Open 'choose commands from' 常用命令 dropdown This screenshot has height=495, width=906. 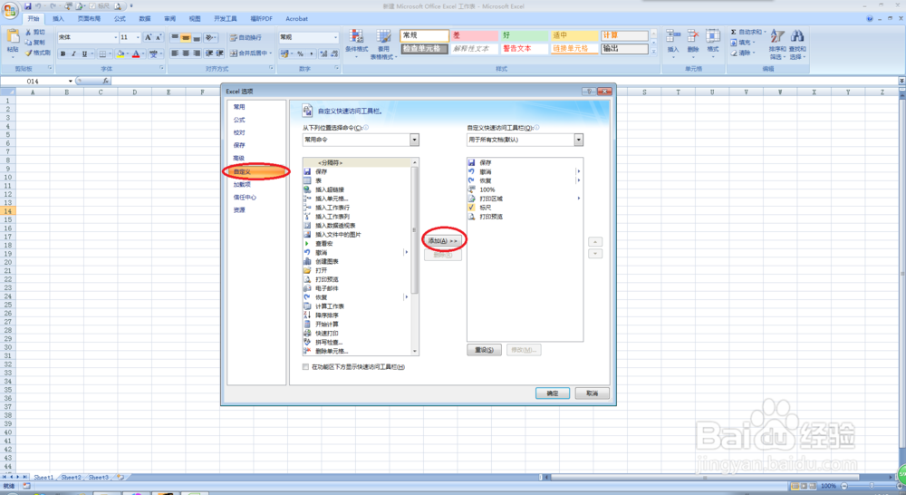[414, 140]
